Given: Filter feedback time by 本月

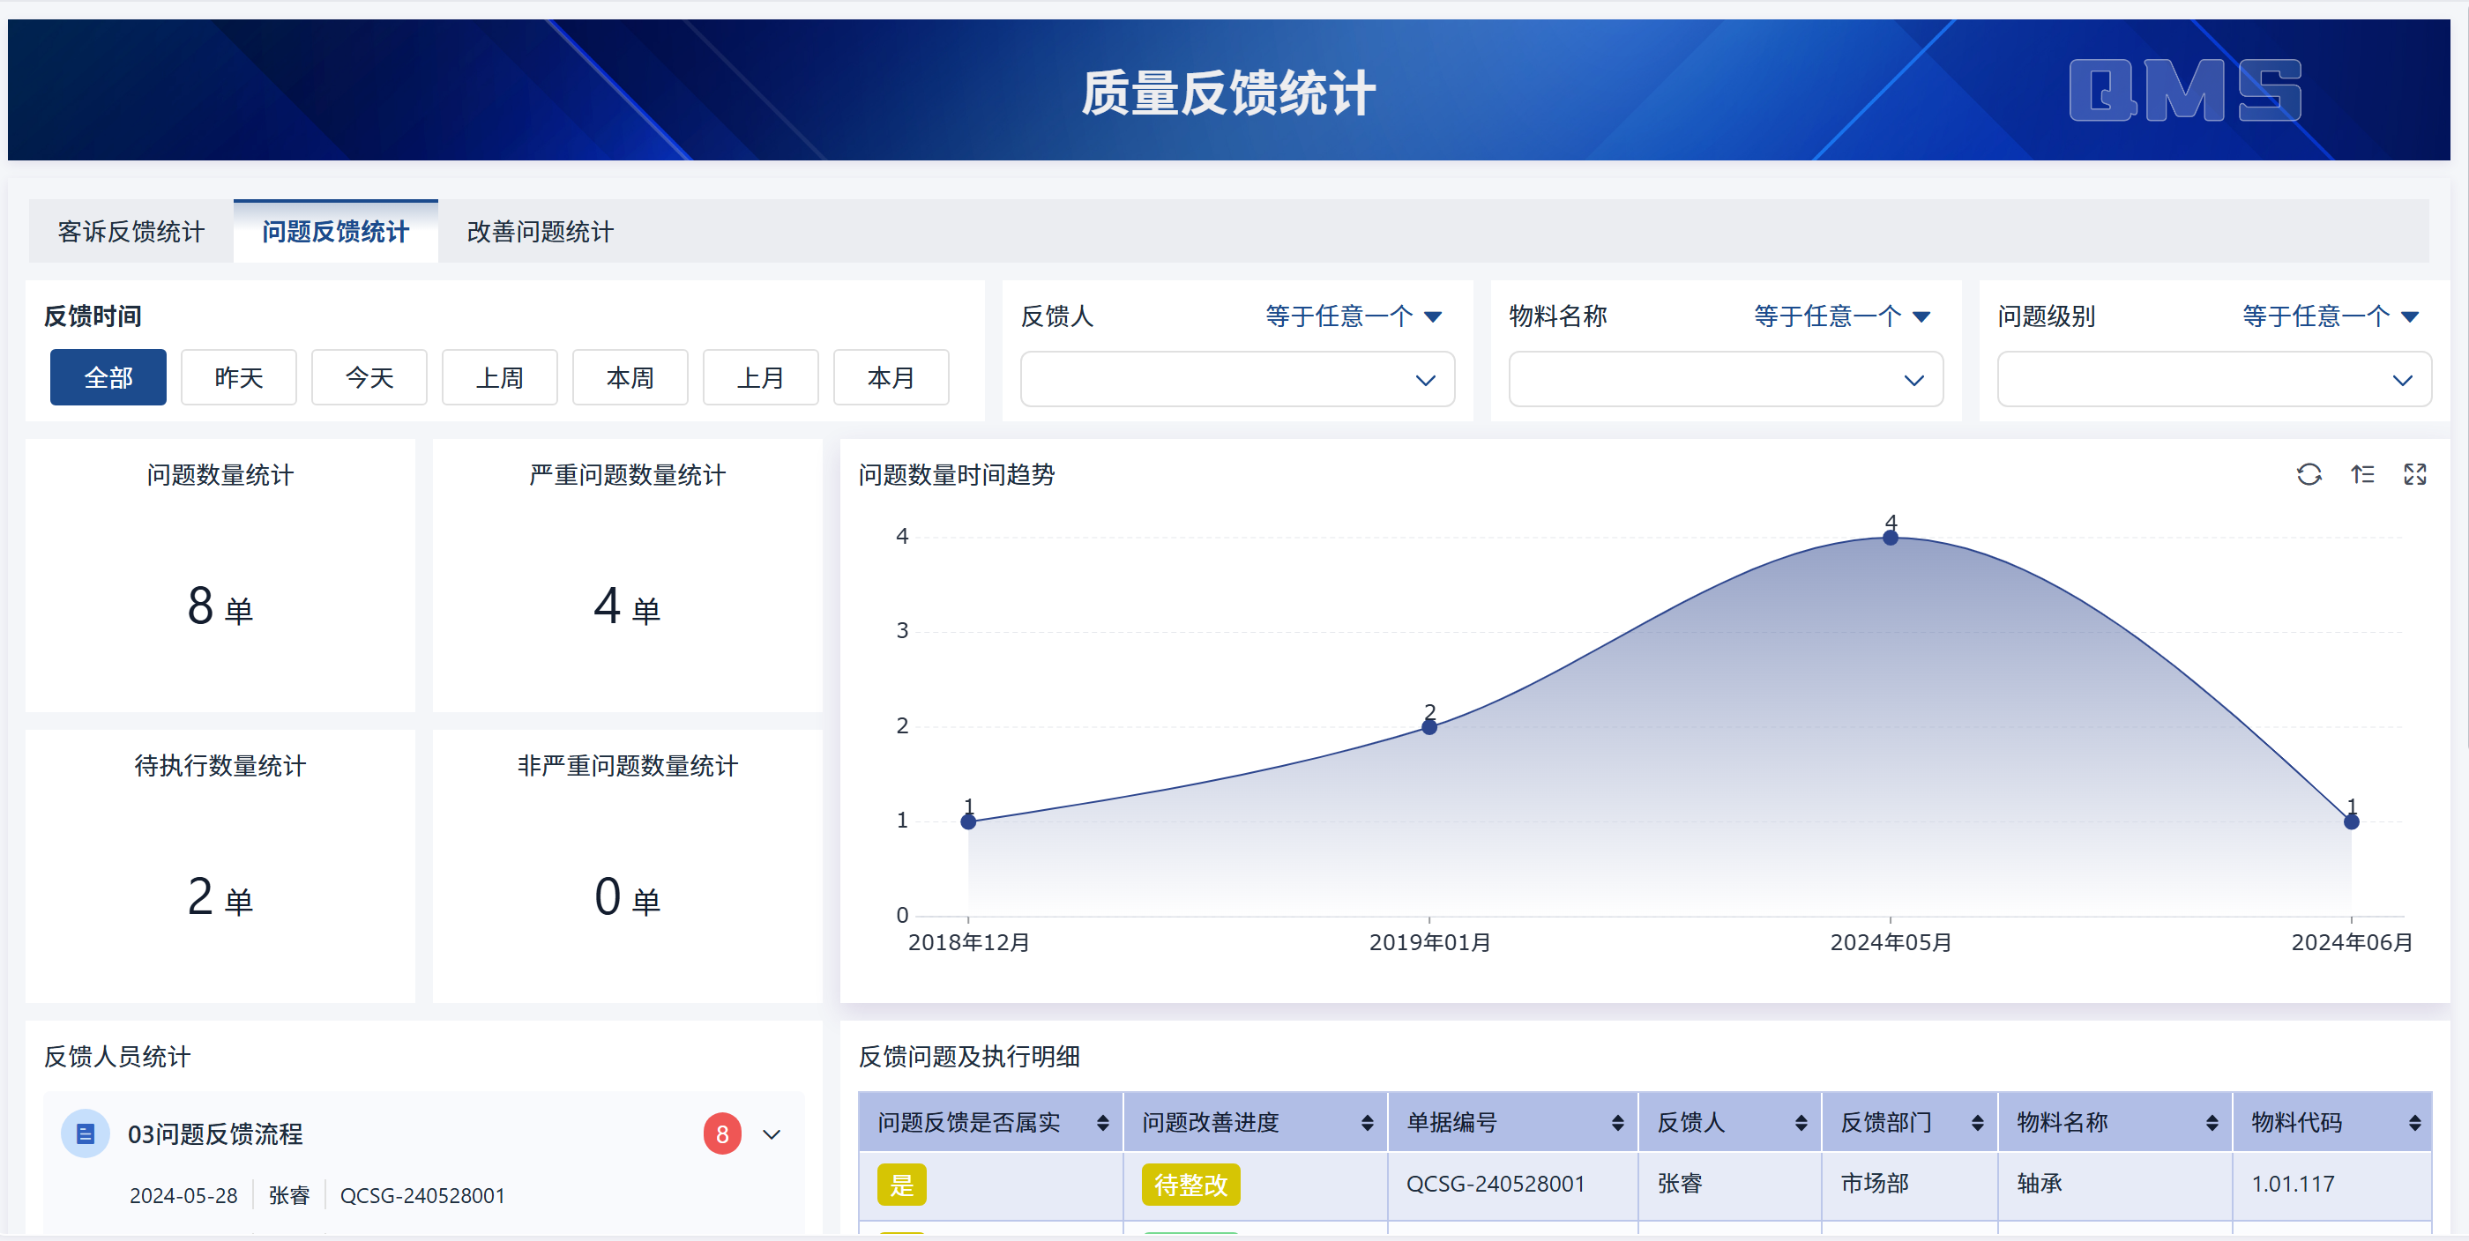Looking at the screenshot, I should 891,377.
